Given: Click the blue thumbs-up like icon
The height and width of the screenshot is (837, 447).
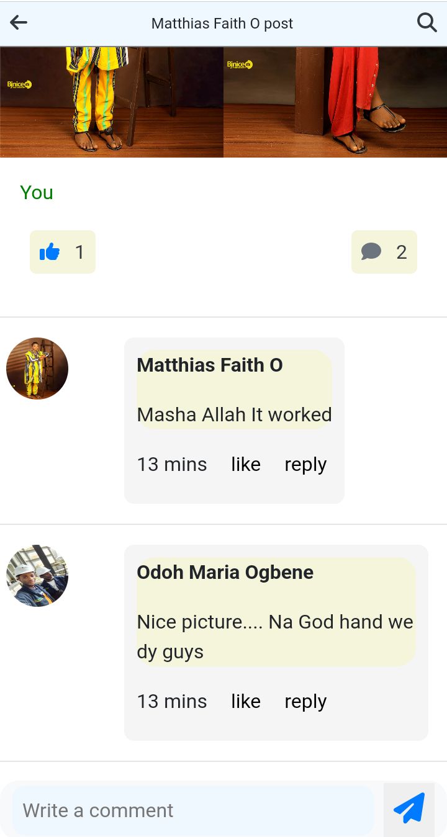Looking at the screenshot, I should click(x=50, y=252).
